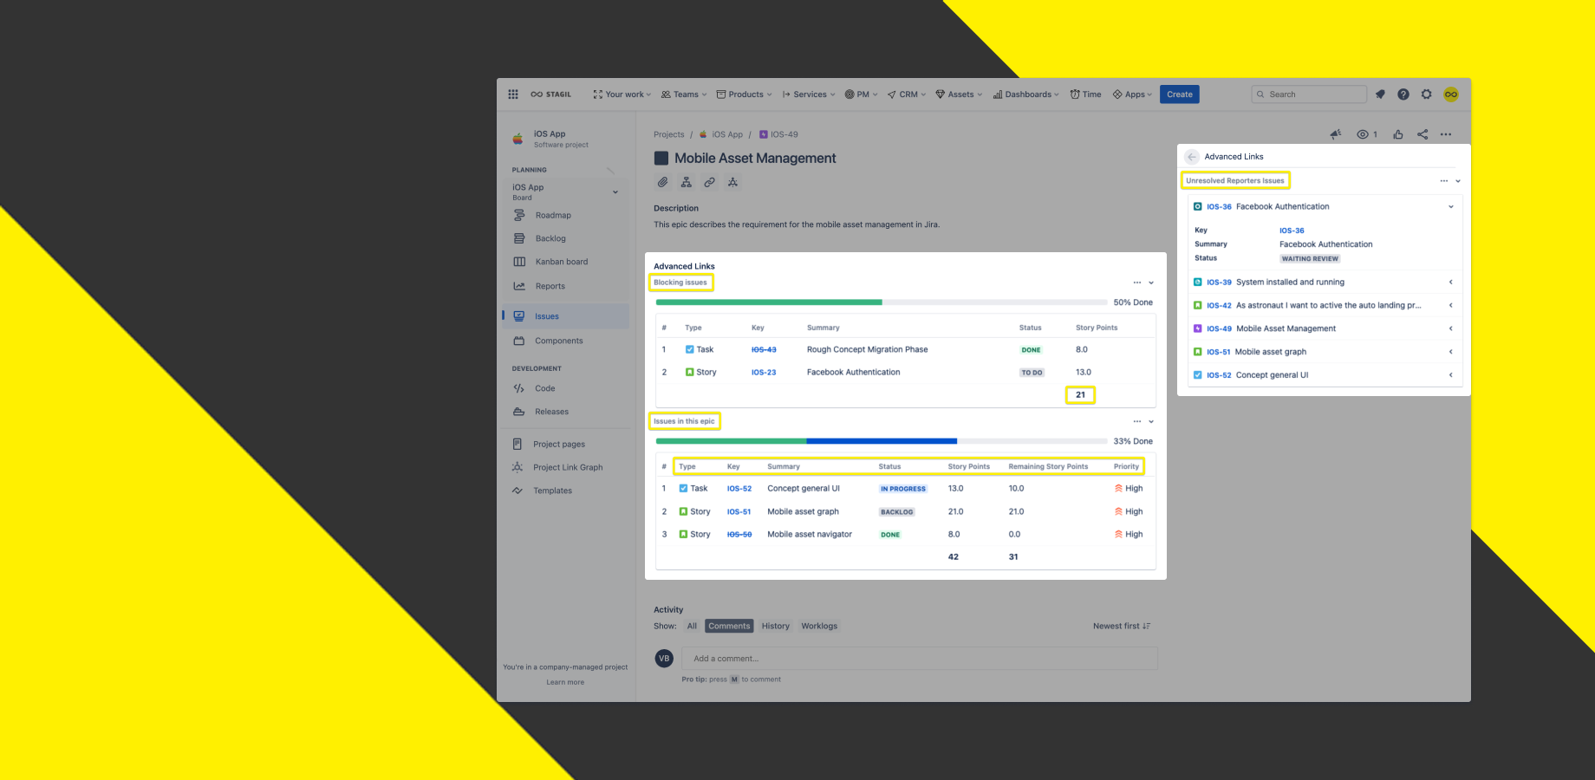This screenshot has width=1595, height=780.
Task: Click the share icon on the issue
Action: (x=1422, y=134)
